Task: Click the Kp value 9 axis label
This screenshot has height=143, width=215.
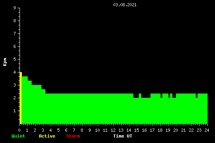Action: pyautogui.click(x=15, y=8)
